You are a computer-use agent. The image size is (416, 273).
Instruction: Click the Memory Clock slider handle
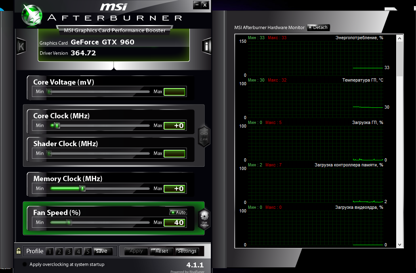[82, 188]
